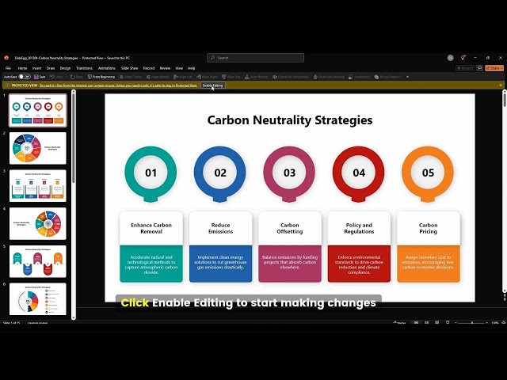Click the Carbon Offsetting heading
The image size is (507, 380).
290,228
